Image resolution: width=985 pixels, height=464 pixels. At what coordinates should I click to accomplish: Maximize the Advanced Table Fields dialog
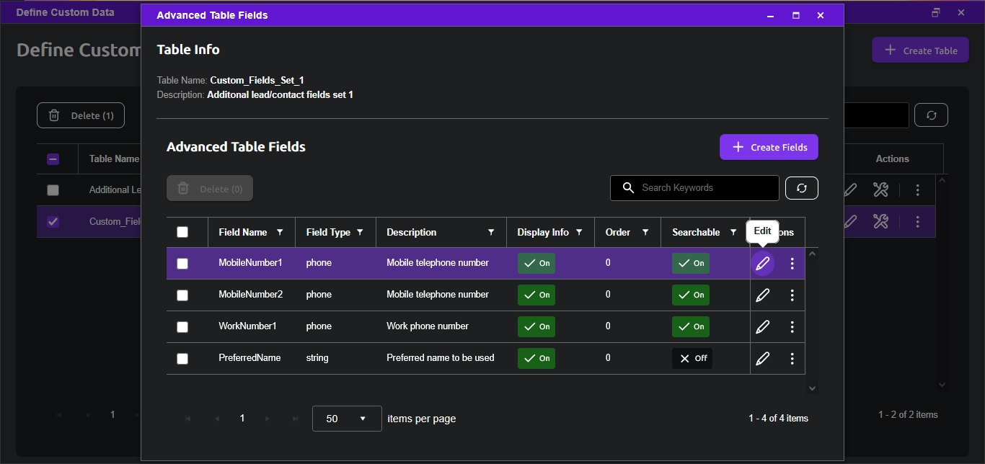(796, 15)
